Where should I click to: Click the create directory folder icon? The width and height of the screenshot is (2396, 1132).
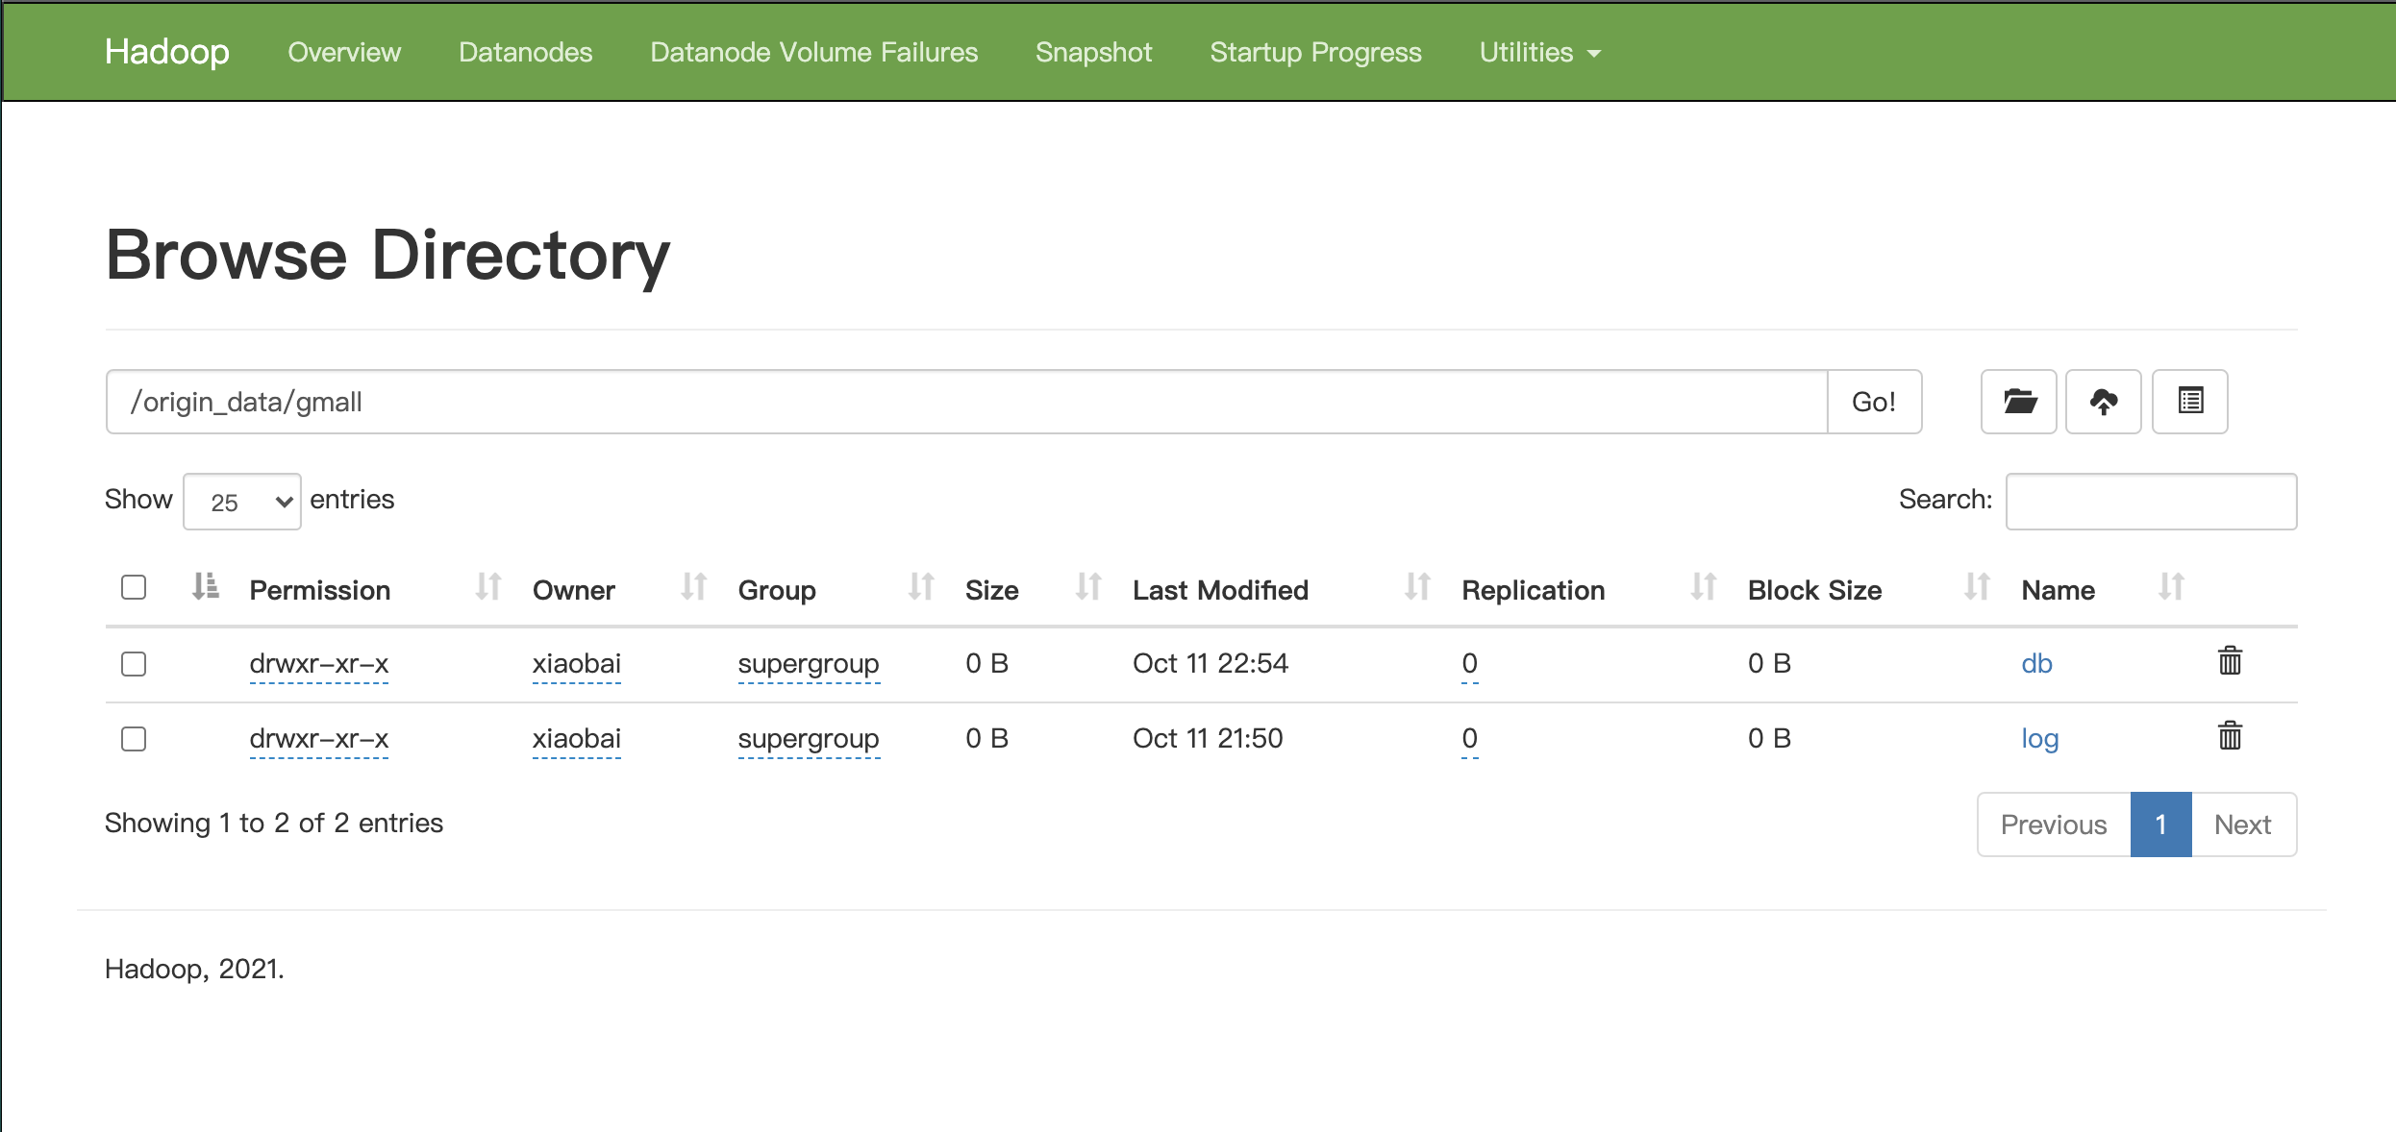click(x=2018, y=402)
